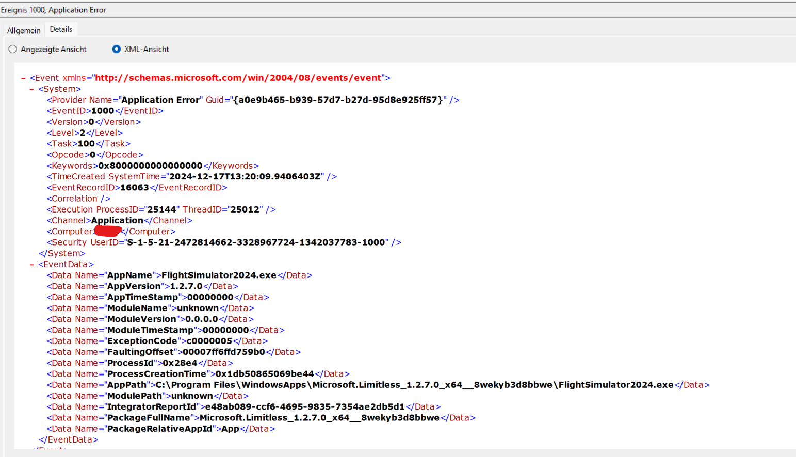Click the schemas.microsoft.com namespace URL

[x=238, y=78]
